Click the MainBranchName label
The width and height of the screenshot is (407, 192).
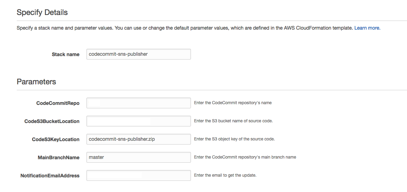tap(59, 158)
